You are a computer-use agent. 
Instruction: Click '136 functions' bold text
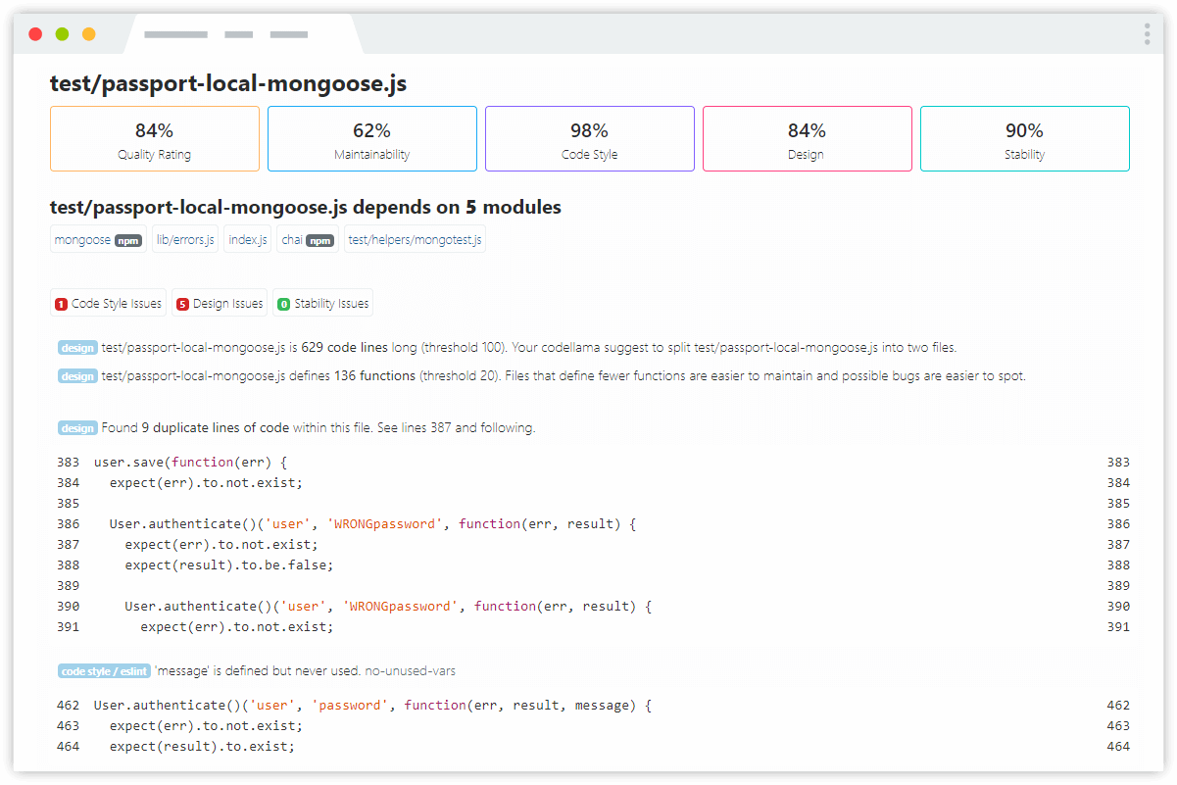pyautogui.click(x=375, y=376)
